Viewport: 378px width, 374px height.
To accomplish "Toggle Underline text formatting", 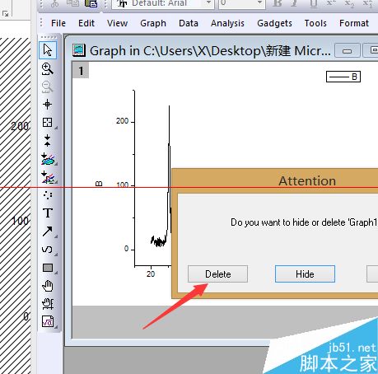I will click(313, 3).
